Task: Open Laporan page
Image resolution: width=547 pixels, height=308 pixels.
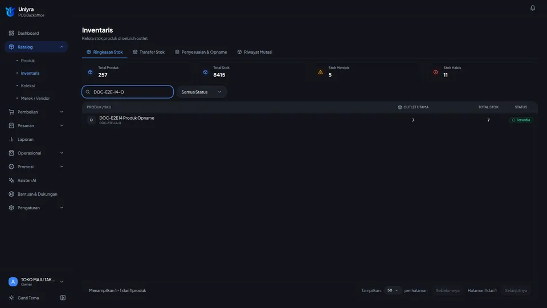Action: [x=36, y=139]
